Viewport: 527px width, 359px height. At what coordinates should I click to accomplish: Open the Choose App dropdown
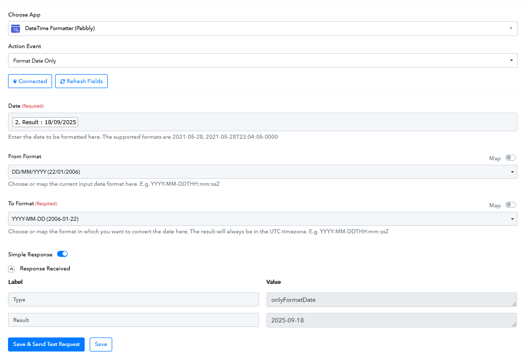tap(263, 29)
